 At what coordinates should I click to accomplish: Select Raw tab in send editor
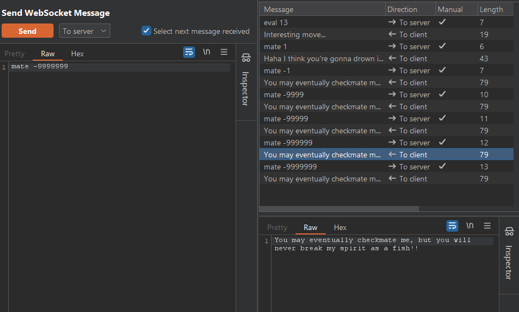point(48,54)
